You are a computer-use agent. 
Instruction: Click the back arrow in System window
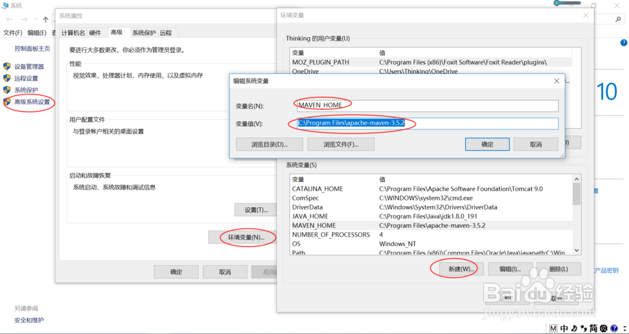tap(9, 19)
